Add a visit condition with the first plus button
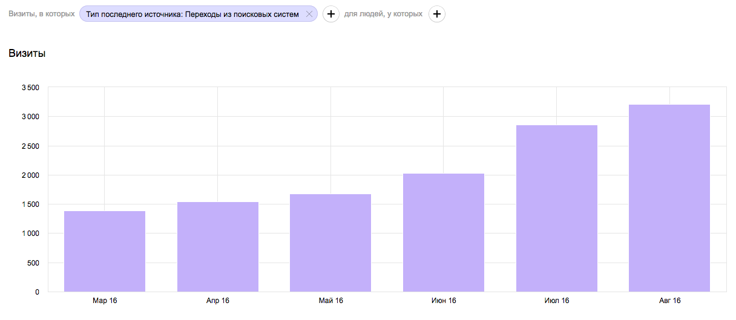 click(x=330, y=14)
